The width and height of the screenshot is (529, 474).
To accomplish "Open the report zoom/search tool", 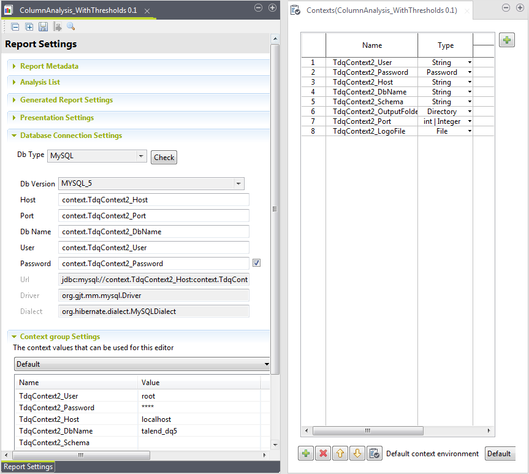I will [70, 27].
